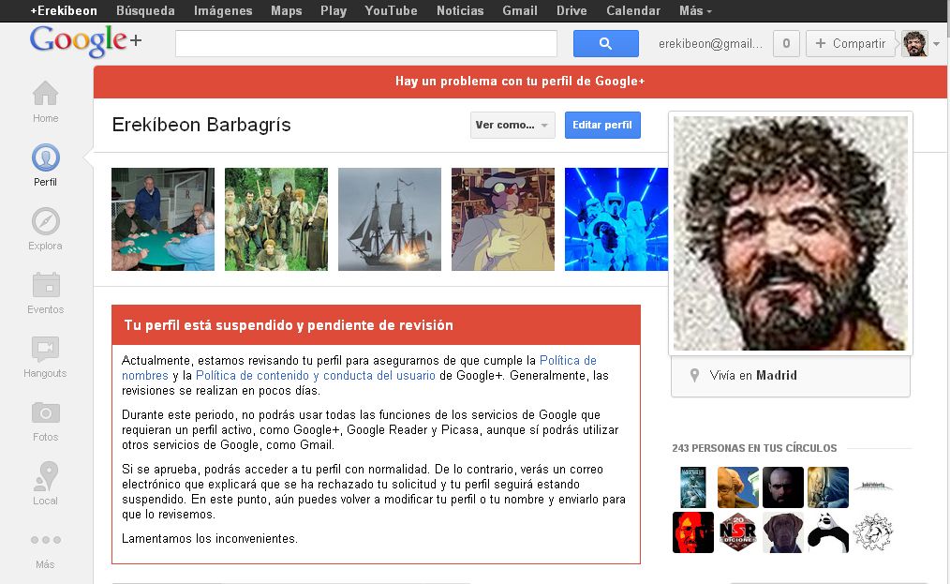Open the 'Política de nombres' link

[x=567, y=360]
